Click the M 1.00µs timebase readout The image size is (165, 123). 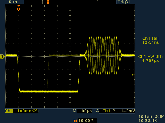[82, 111]
